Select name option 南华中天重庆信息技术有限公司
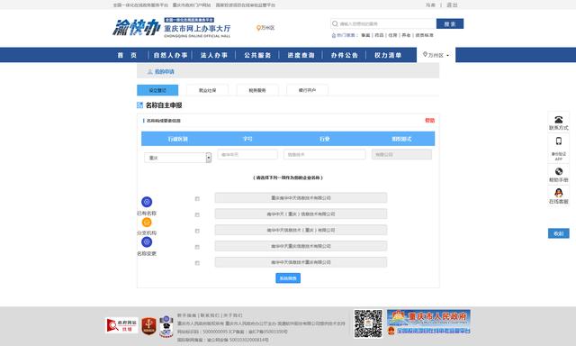 301,246
